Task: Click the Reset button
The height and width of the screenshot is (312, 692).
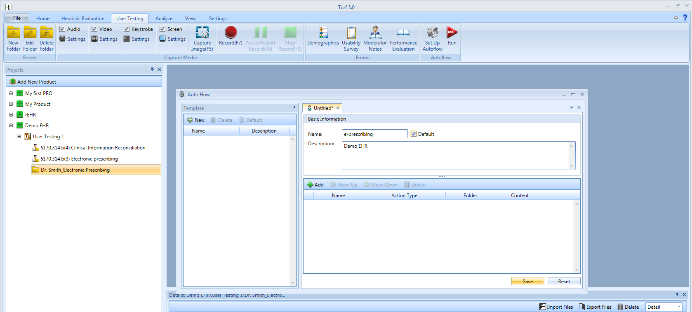Action: (x=564, y=282)
